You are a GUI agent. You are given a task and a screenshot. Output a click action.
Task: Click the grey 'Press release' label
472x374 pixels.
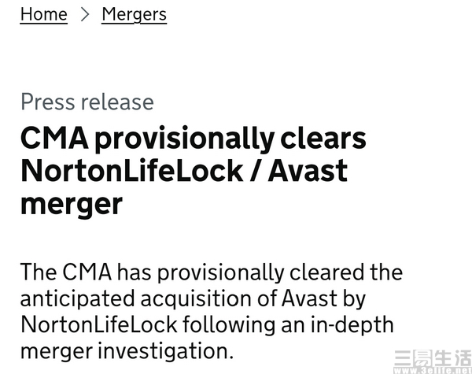87,102
